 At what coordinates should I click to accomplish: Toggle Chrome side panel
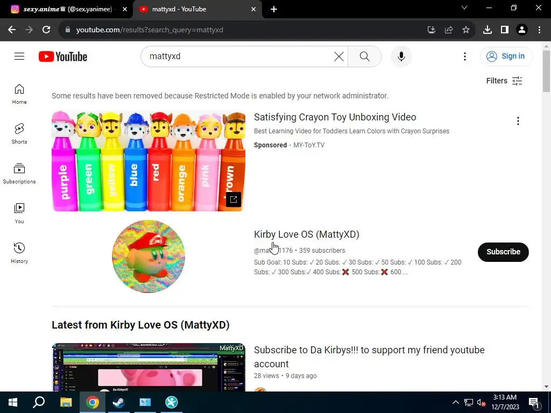(x=505, y=30)
